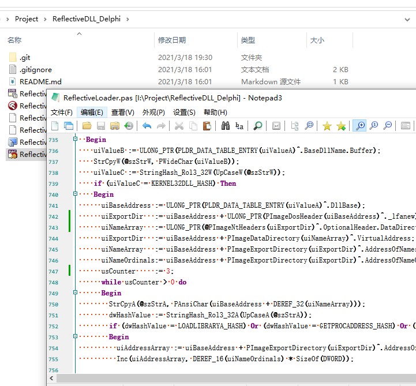
Task: Sort files by 修改日期 column header
Action: (x=172, y=40)
